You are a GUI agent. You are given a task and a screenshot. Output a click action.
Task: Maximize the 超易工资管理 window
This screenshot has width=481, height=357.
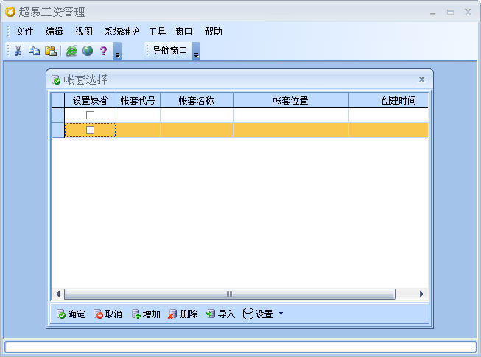(x=450, y=13)
